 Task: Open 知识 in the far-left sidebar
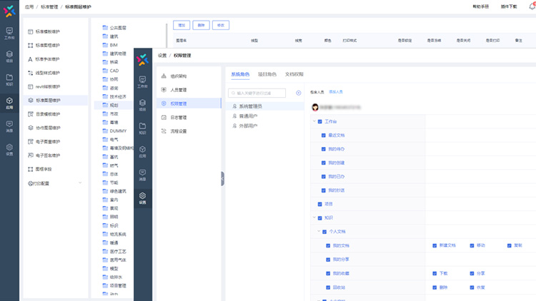coord(9,79)
